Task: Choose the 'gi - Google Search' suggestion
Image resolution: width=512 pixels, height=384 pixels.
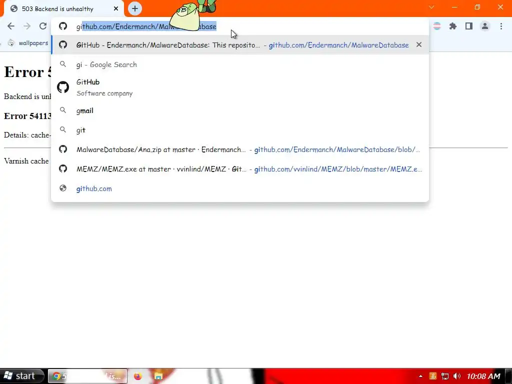Action: click(240, 64)
